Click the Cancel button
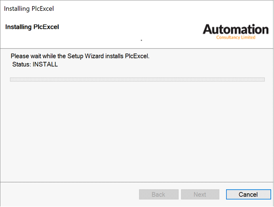The width and height of the screenshot is (274, 207). tap(248, 194)
